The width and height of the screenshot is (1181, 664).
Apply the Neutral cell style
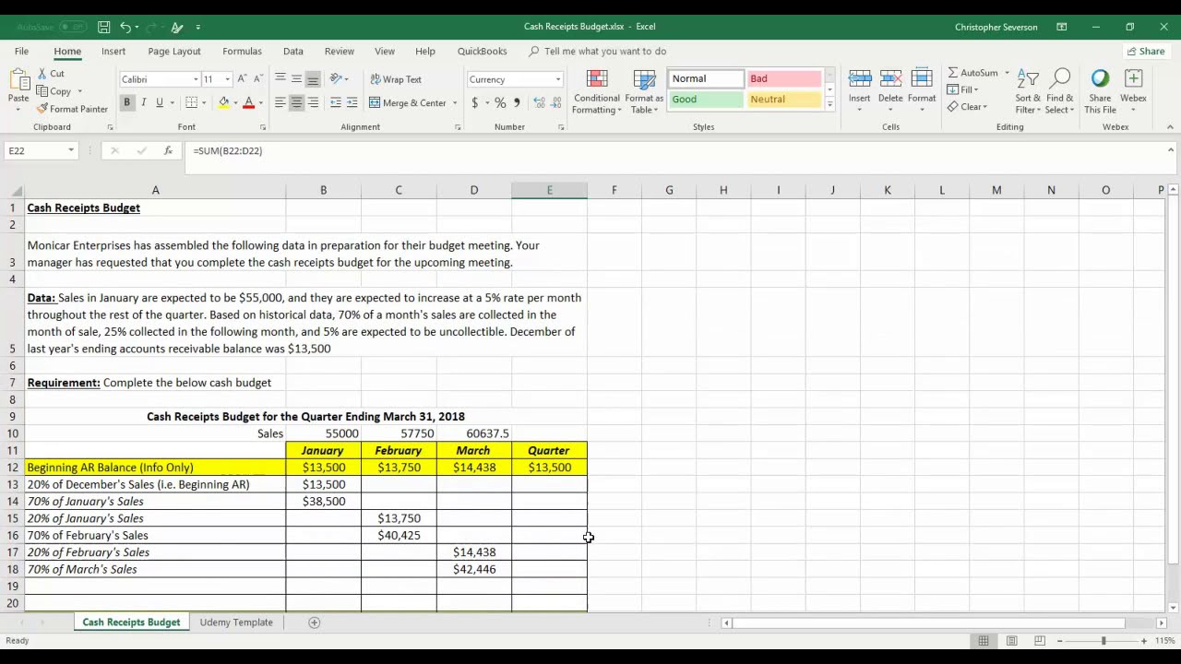coord(783,100)
